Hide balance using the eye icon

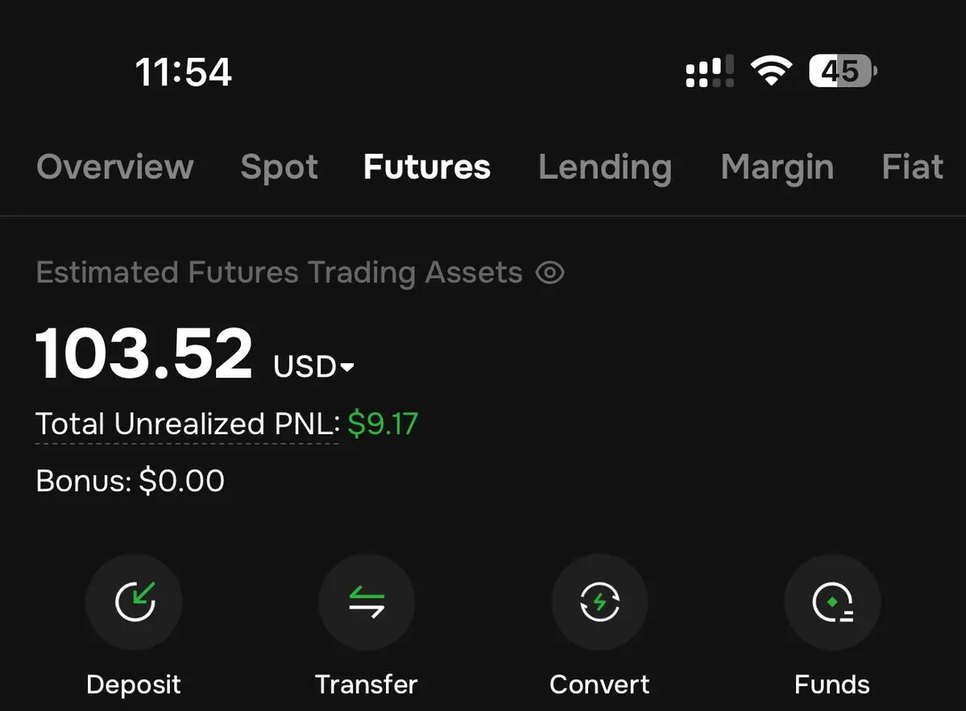[x=549, y=273]
